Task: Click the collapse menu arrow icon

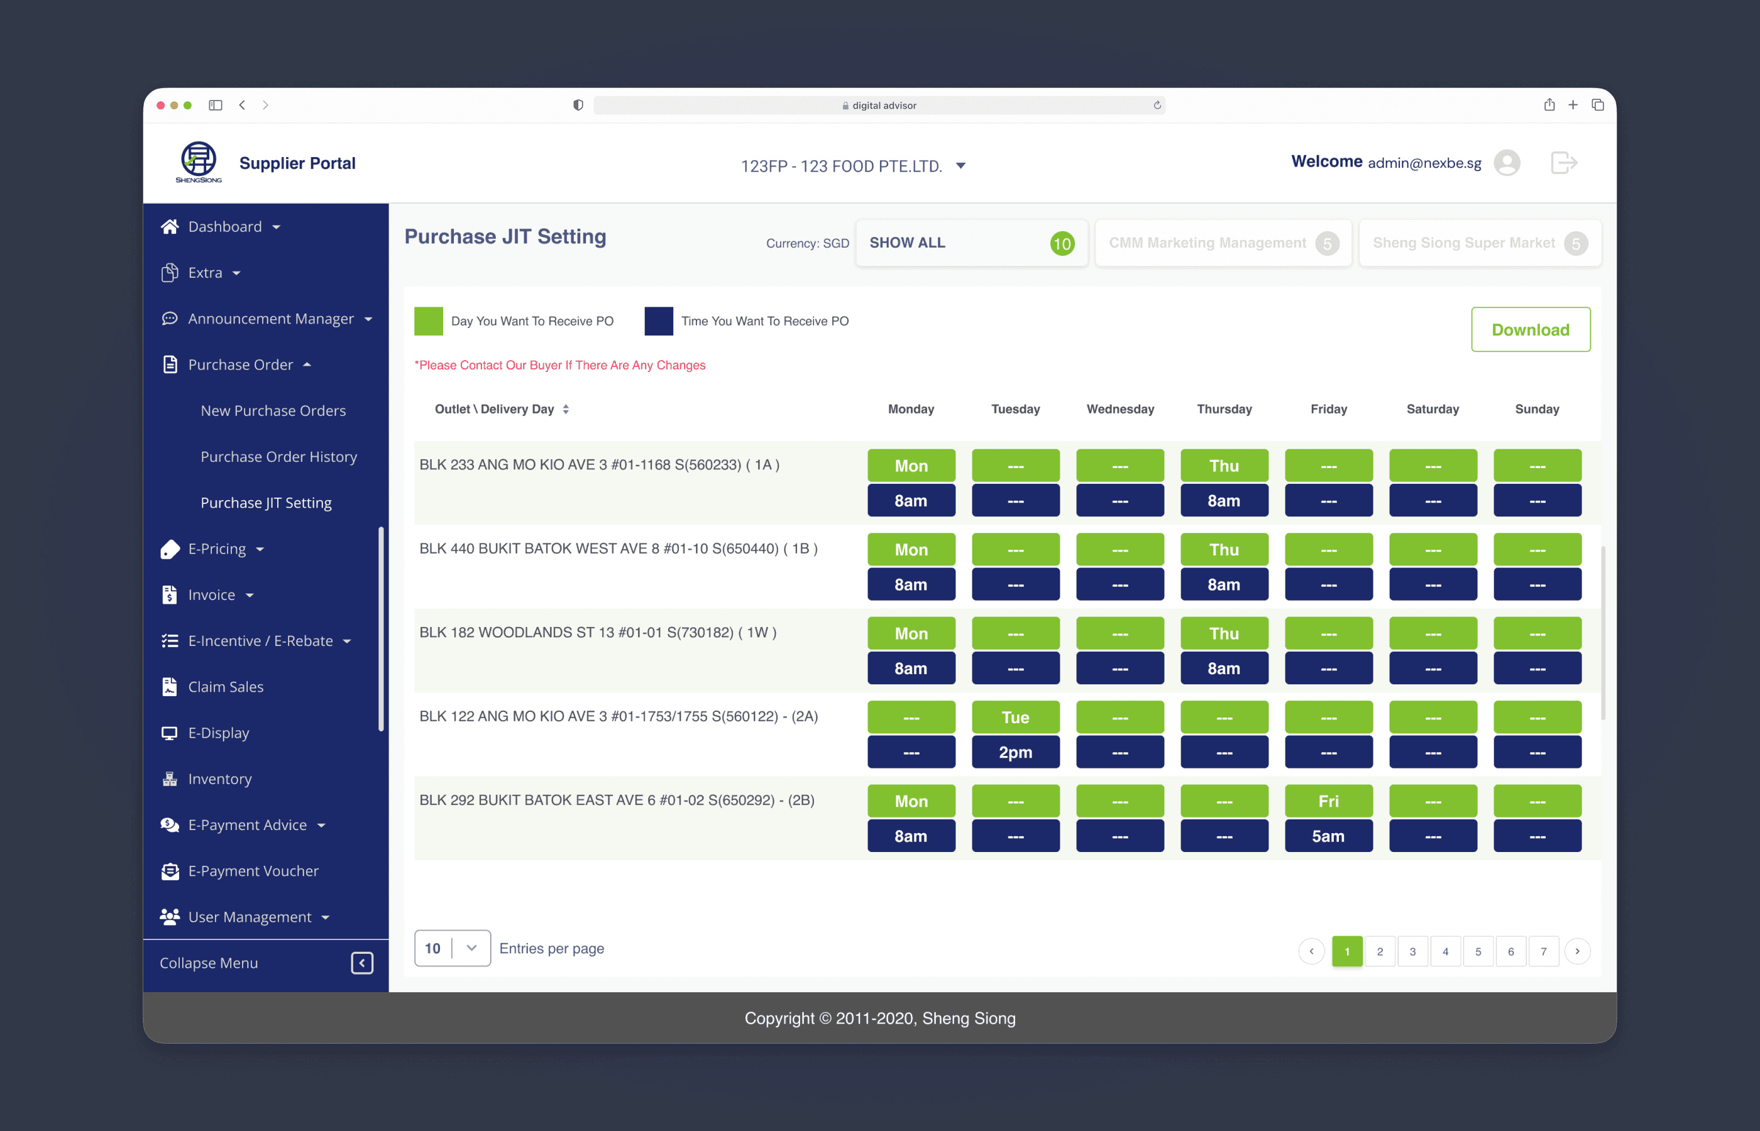Action: pos(362,963)
